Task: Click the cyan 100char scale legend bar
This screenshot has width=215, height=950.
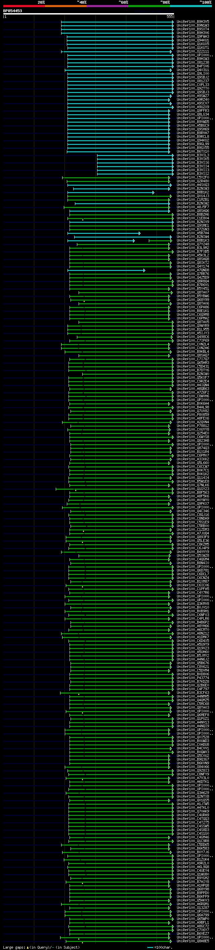Action: [x=150, y=947]
